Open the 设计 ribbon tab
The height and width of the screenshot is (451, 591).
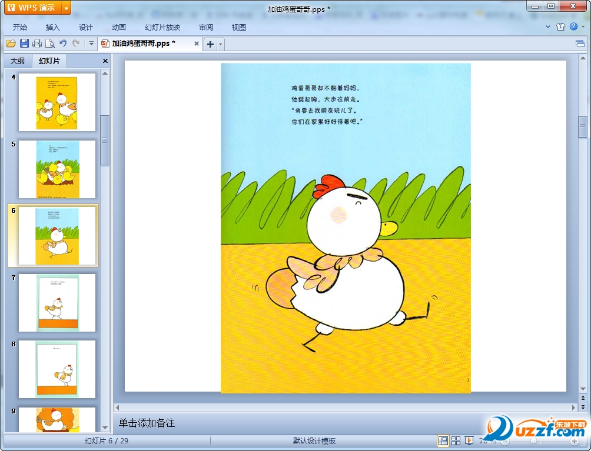[86, 27]
